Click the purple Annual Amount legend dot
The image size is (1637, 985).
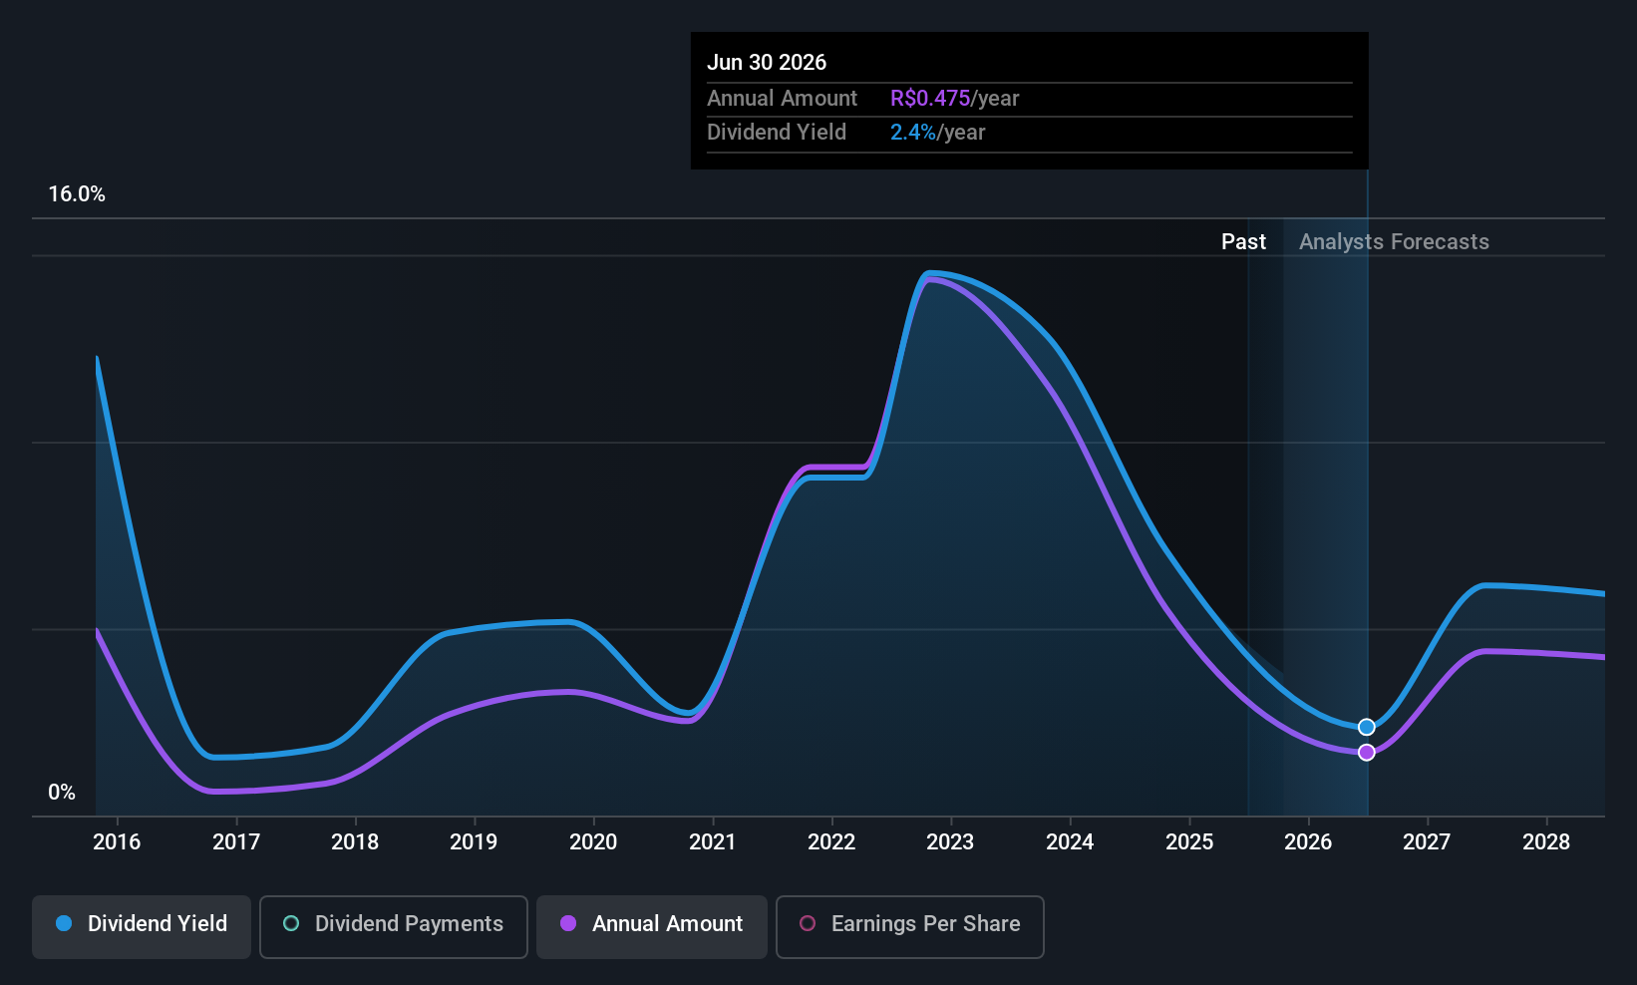tap(568, 924)
